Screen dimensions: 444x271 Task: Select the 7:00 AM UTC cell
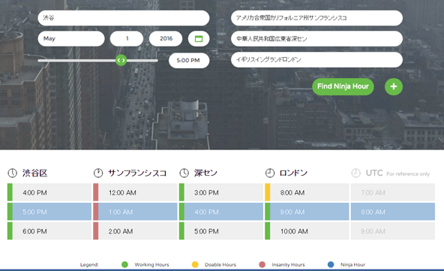point(393,192)
